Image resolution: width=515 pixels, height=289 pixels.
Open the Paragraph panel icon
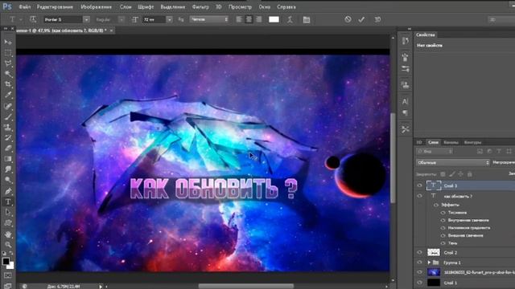coord(405,112)
